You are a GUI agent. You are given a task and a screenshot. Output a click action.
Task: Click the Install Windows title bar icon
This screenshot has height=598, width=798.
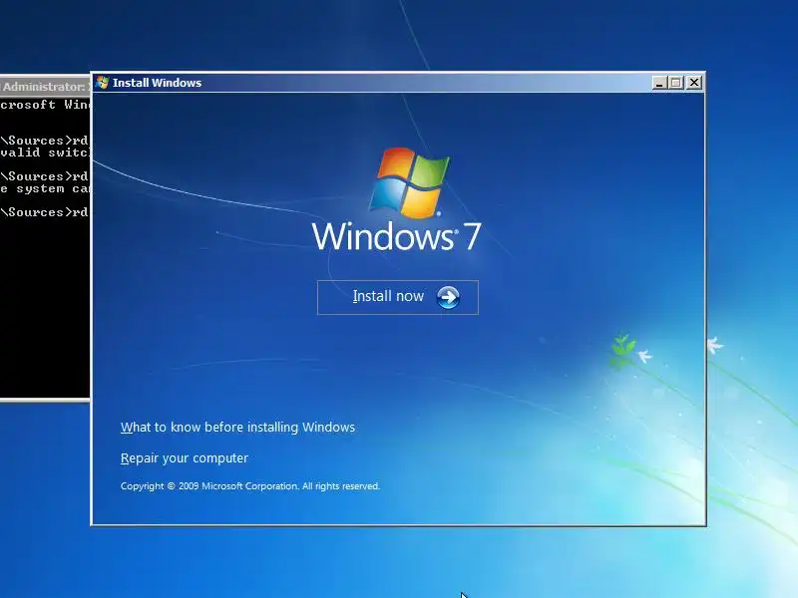[102, 83]
